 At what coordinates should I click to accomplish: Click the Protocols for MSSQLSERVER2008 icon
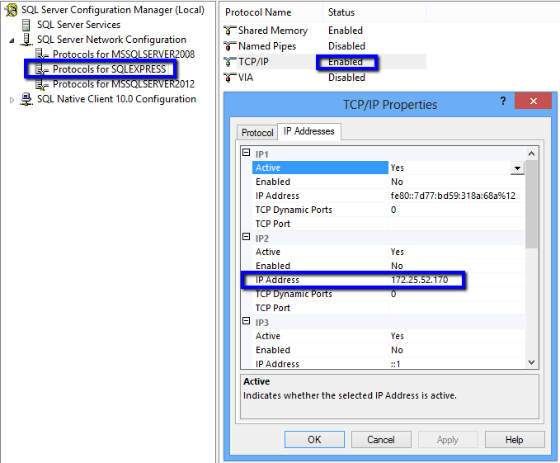click(x=42, y=54)
